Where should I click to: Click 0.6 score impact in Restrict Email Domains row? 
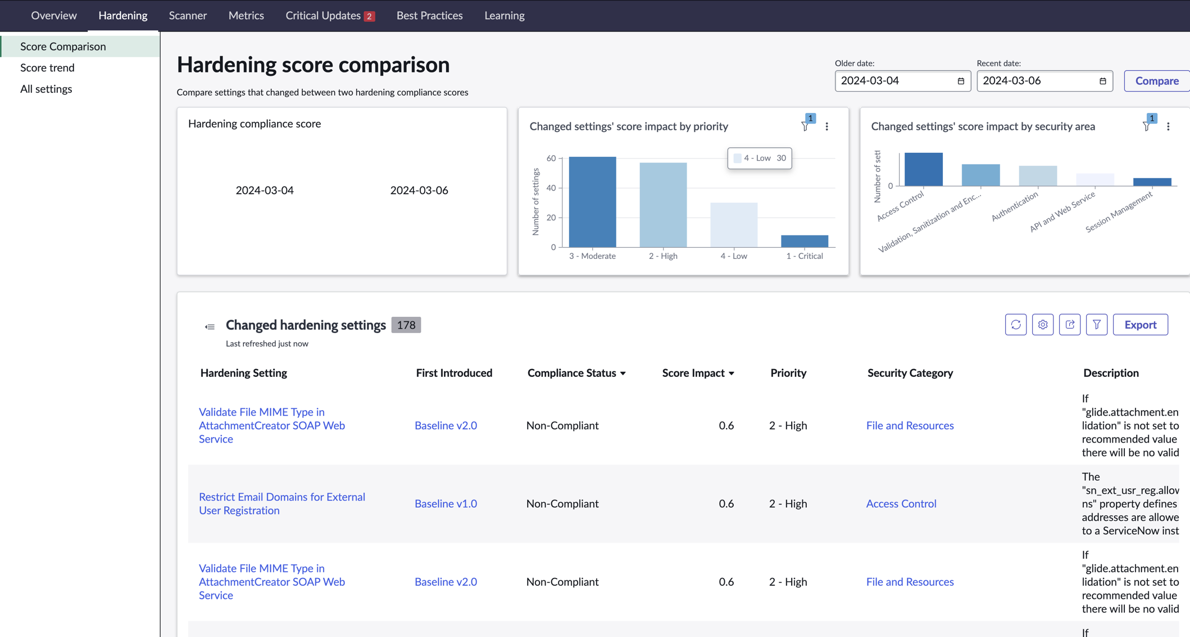(x=726, y=503)
